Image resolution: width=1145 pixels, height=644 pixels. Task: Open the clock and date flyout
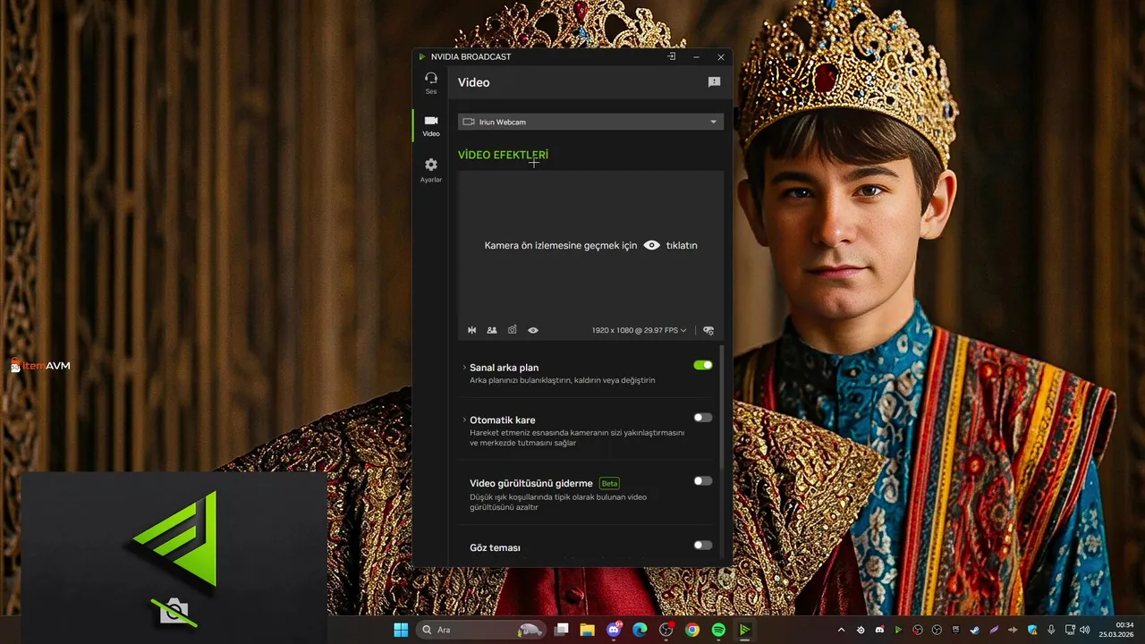[x=1116, y=630]
